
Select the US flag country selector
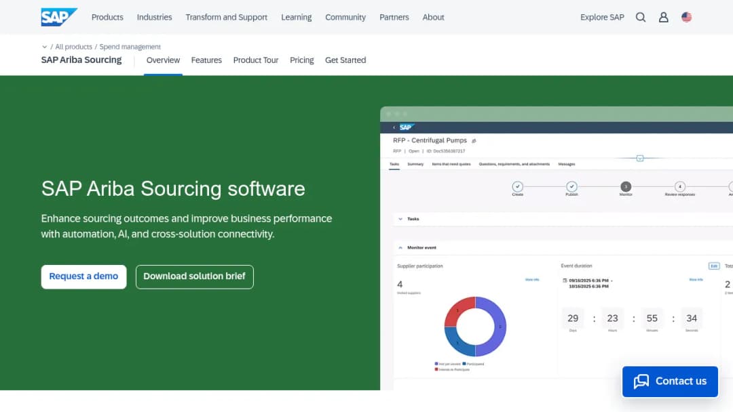686,17
